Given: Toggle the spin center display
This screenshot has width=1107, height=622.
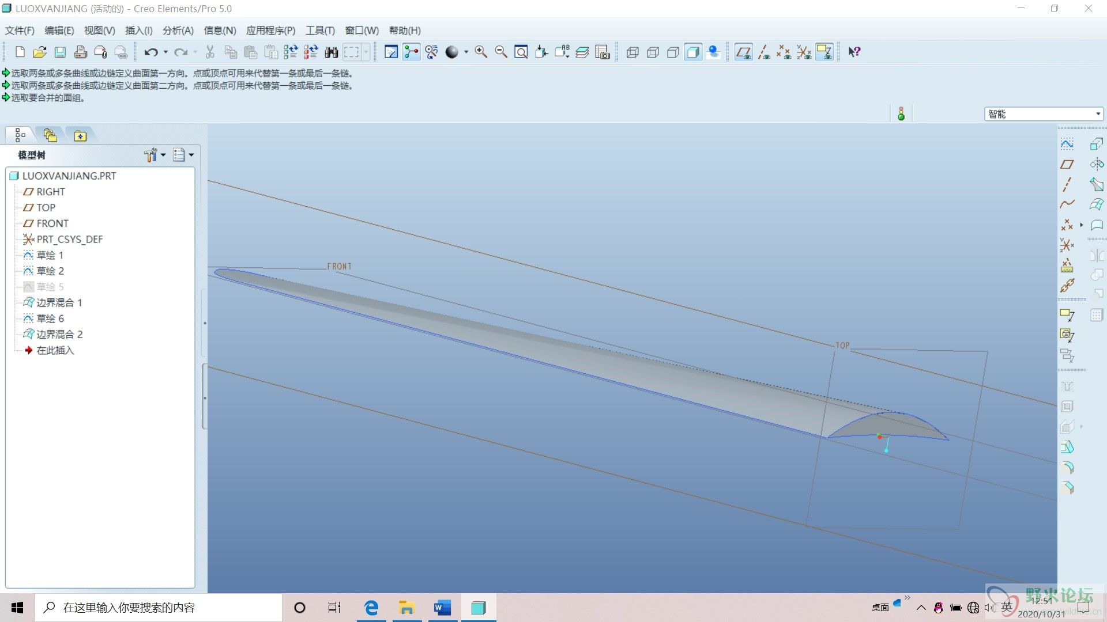Looking at the screenshot, I should tap(411, 52).
